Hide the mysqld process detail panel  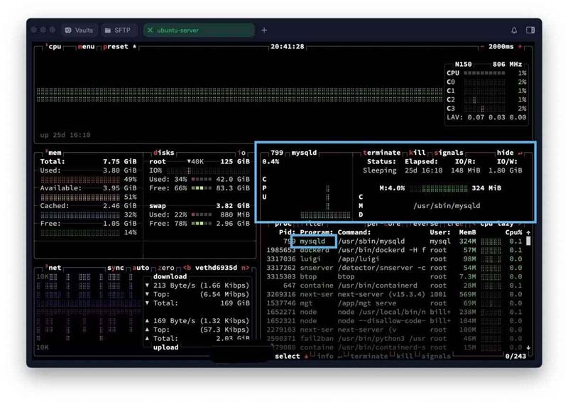tap(506, 153)
